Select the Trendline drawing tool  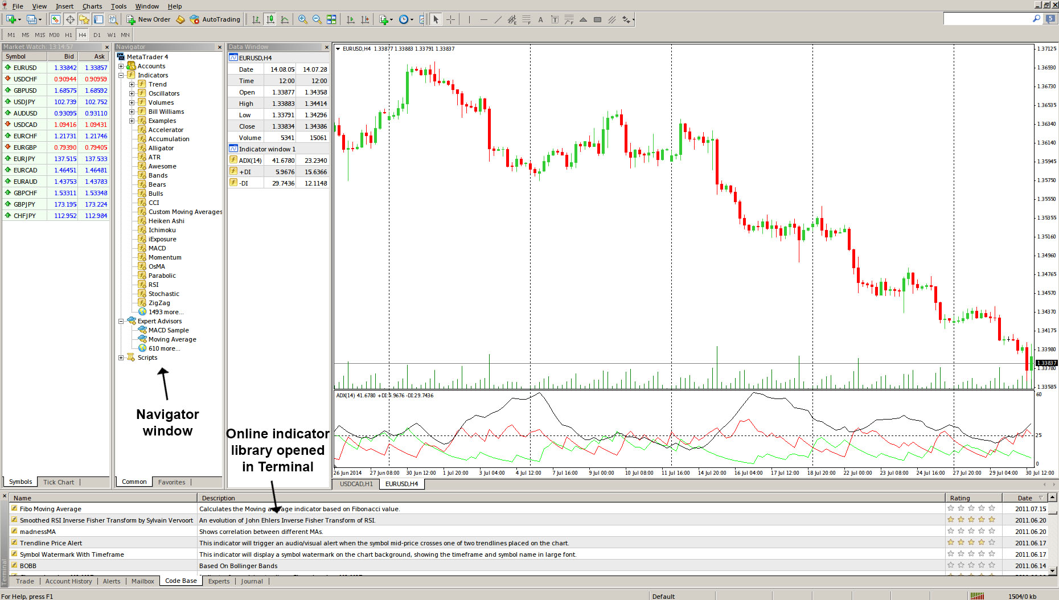498,19
